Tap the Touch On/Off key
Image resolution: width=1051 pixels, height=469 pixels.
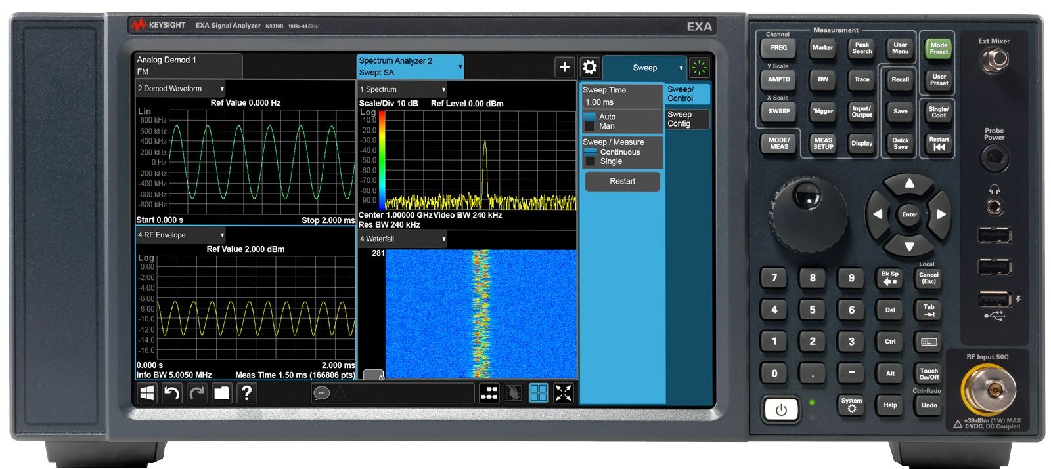(x=929, y=373)
